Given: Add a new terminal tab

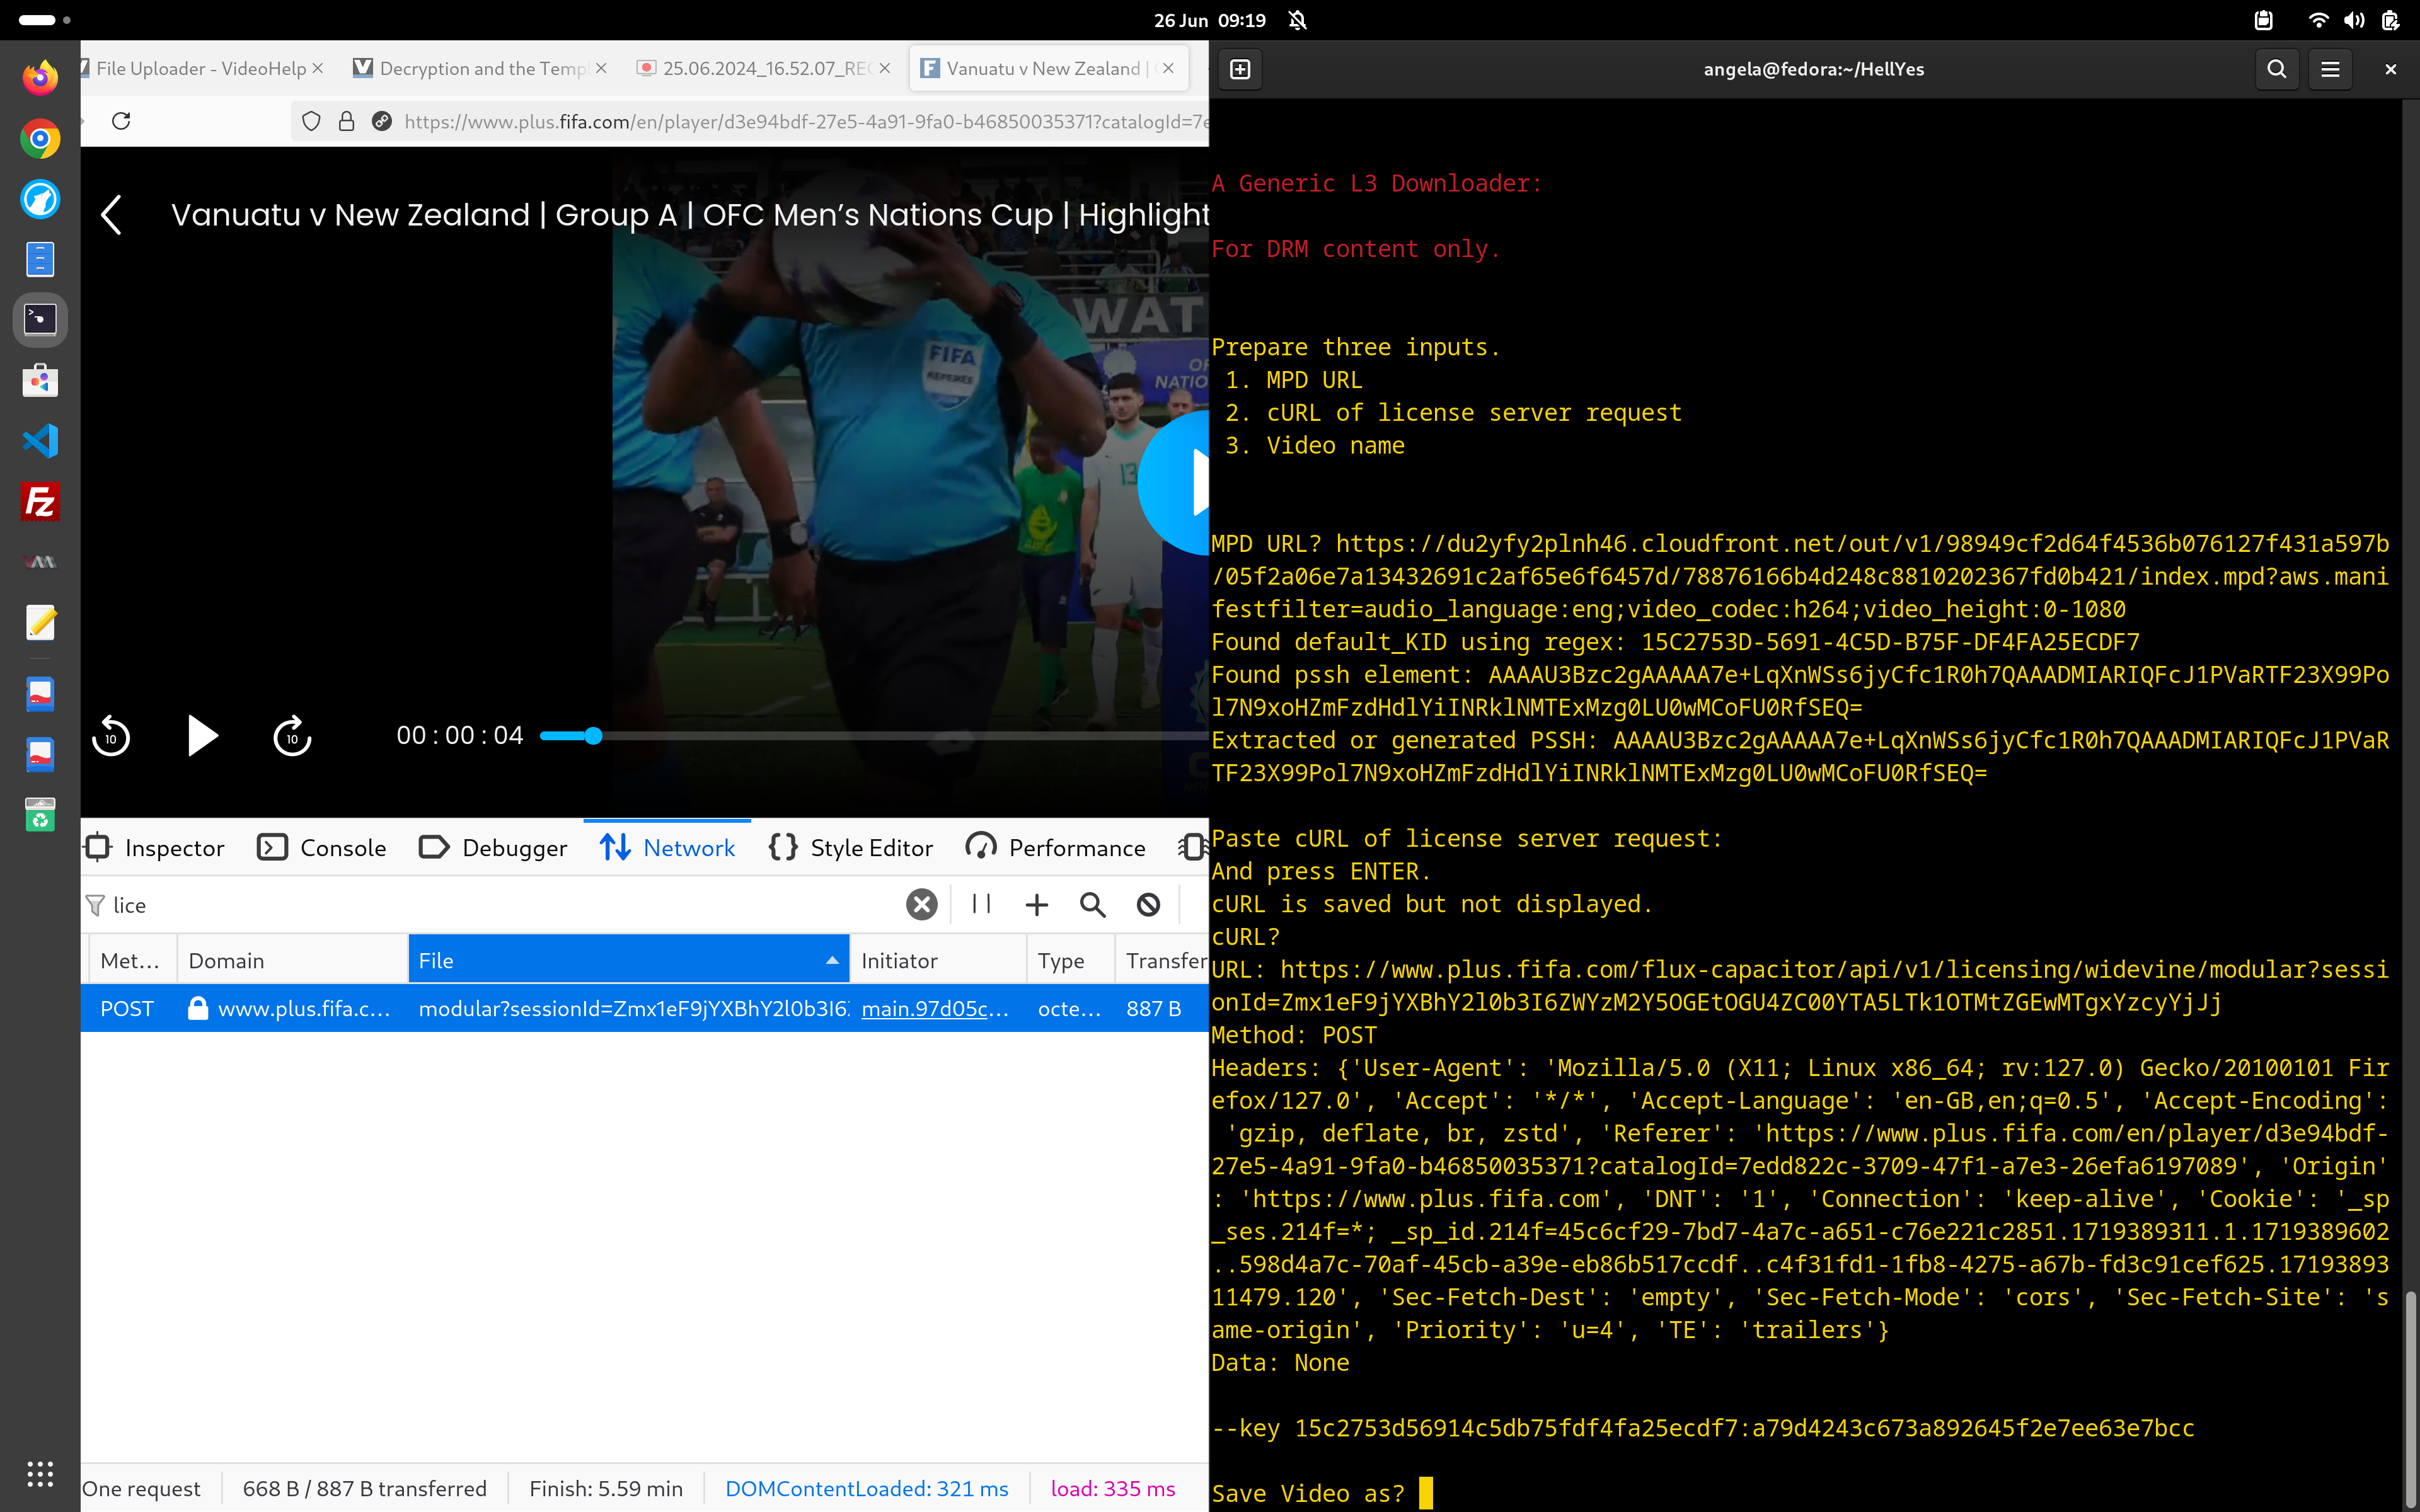Looking at the screenshot, I should pos(1240,69).
